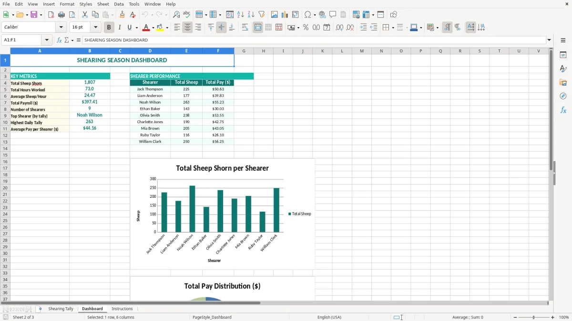
Task: Open the Format menu
Action: 67,4
